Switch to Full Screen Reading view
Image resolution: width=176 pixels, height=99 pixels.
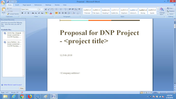pyautogui.click(x=144, y=93)
